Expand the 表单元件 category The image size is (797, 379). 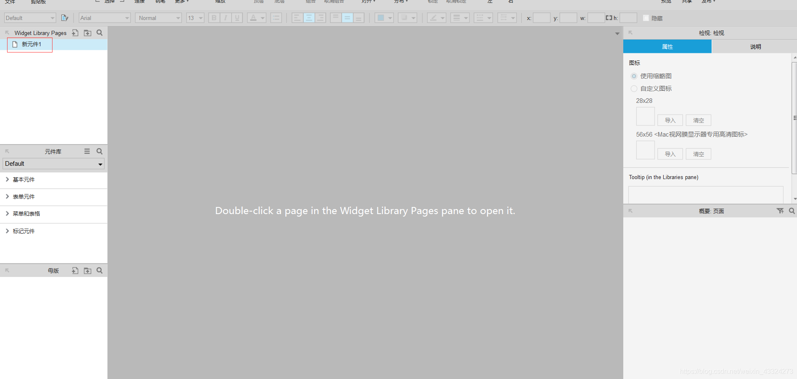pos(7,197)
